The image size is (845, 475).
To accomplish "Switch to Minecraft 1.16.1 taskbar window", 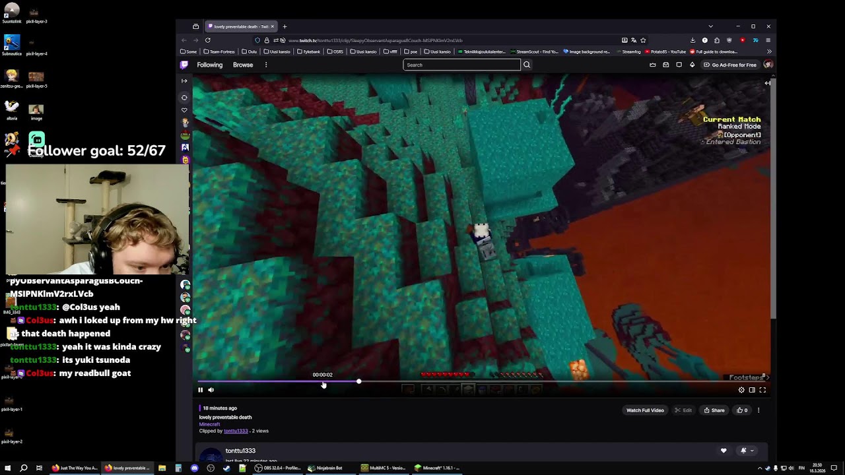I will [436, 468].
